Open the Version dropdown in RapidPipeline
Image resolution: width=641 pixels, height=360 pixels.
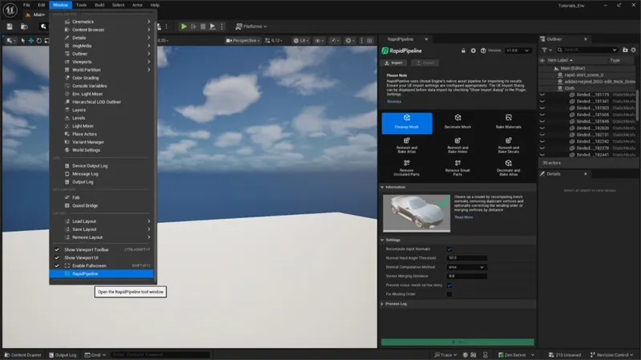(x=518, y=51)
